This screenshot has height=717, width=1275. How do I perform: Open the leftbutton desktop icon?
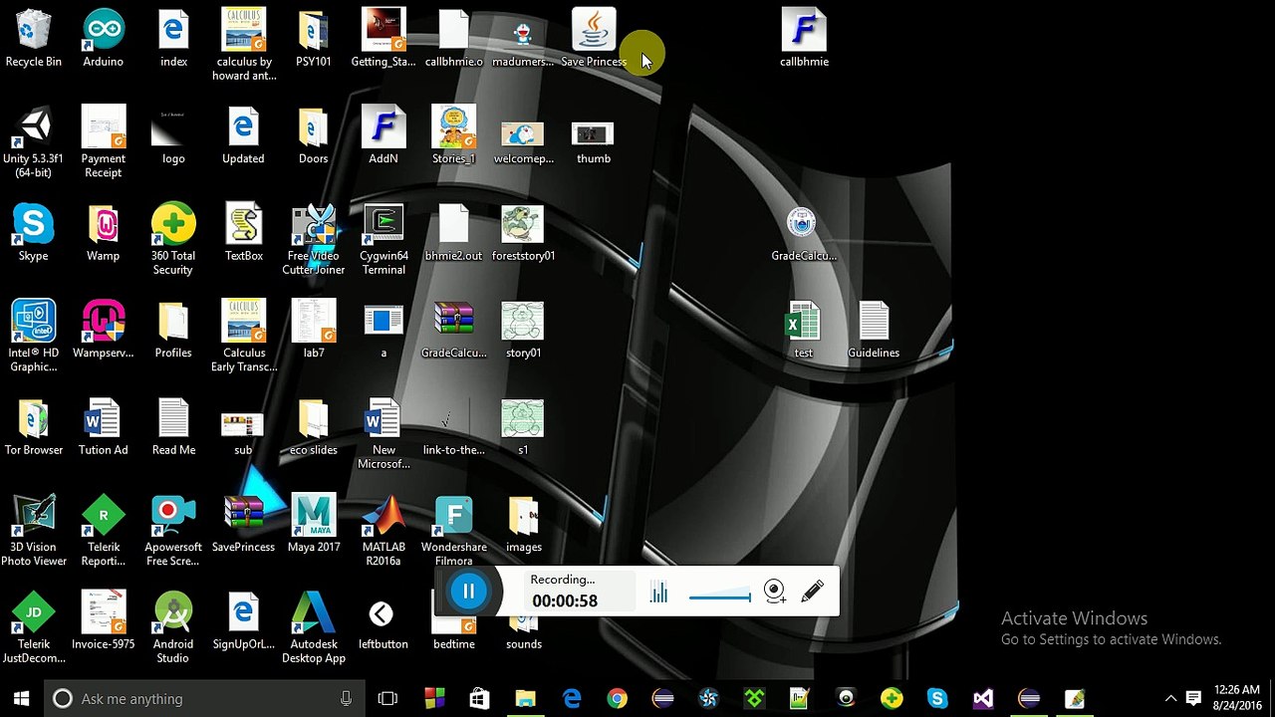click(383, 621)
